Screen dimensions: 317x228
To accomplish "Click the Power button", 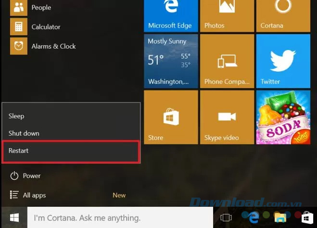I will pyautogui.click(x=25, y=176).
